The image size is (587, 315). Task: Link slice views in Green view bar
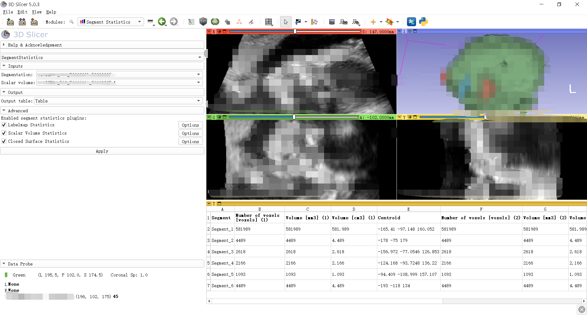click(219, 117)
